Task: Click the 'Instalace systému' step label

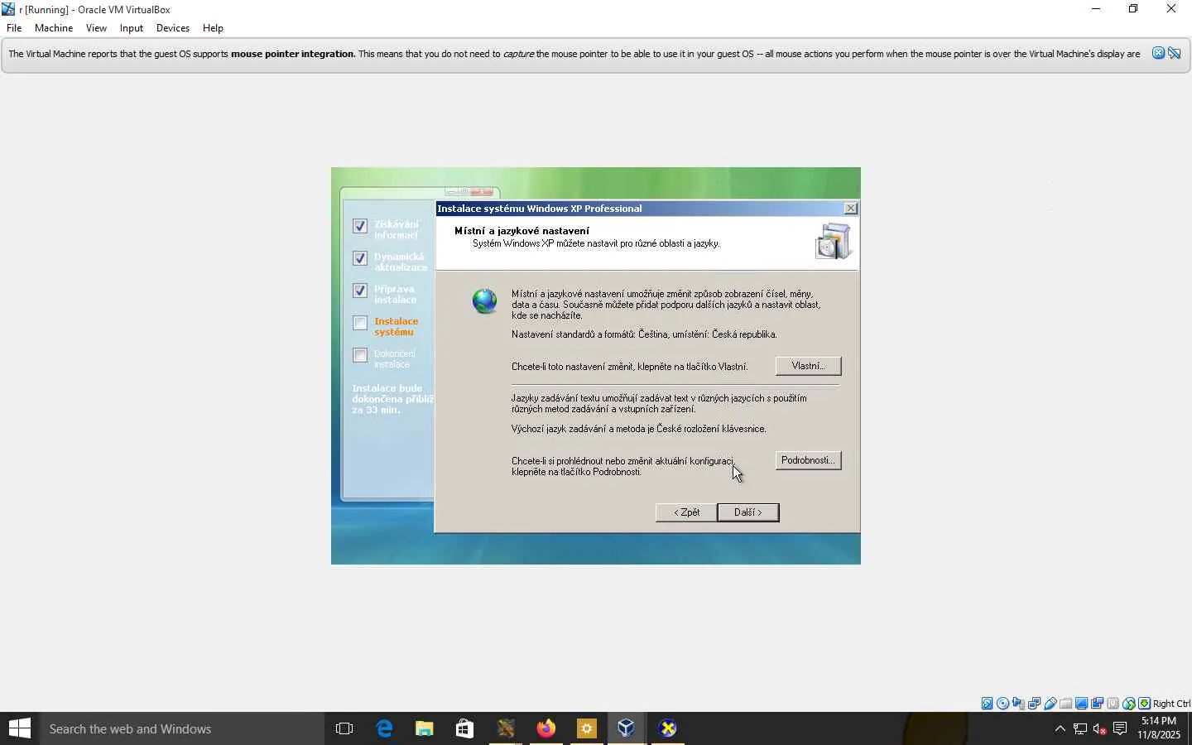Action: pos(396,327)
